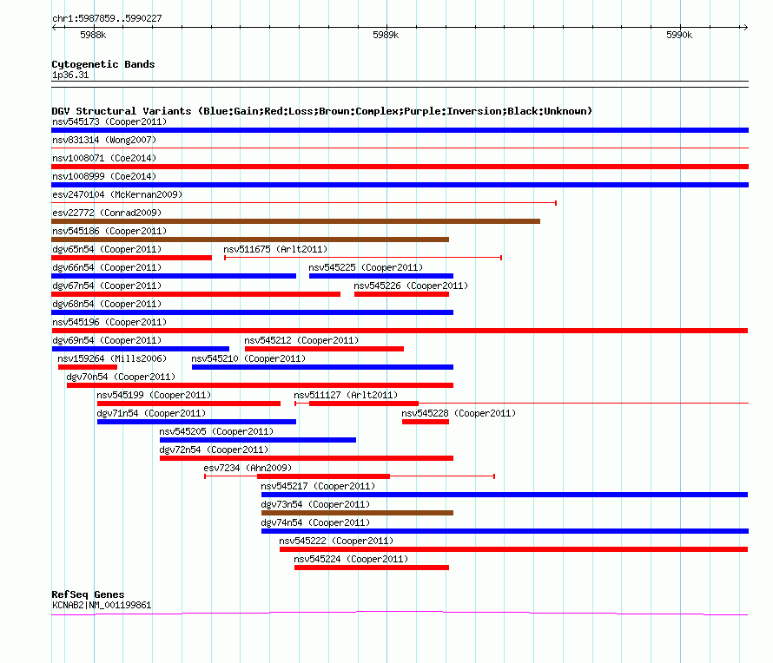Open the esv7234 (Ahn2009) label

(x=248, y=468)
